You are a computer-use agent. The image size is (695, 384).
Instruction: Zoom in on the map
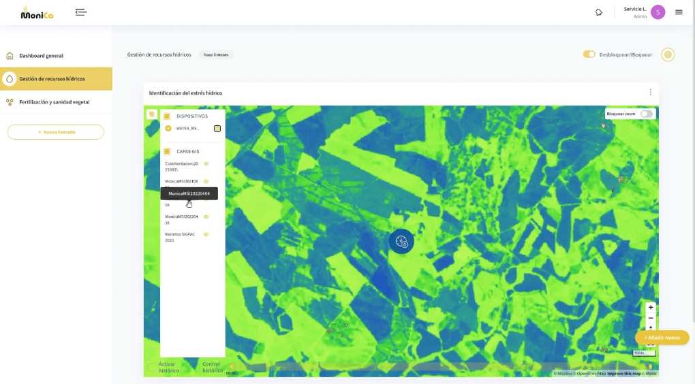[x=650, y=307]
